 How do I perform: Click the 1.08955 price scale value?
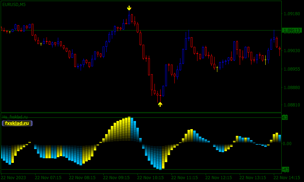[x=292, y=69]
